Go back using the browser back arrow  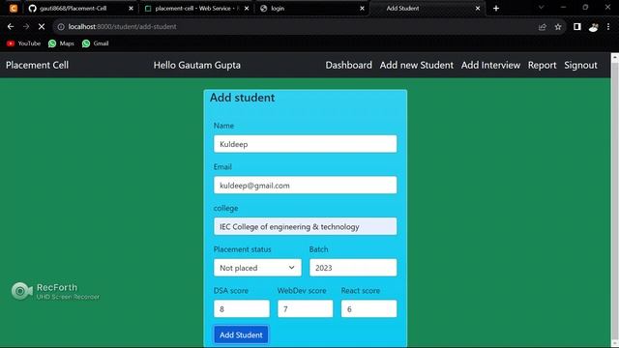(x=11, y=27)
